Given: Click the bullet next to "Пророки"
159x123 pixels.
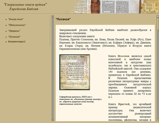Looking at the screenshot, I should coord(6,31).
